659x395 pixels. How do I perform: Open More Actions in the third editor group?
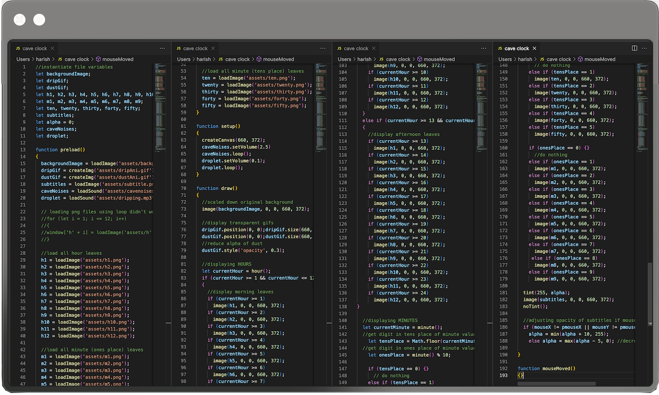click(483, 48)
